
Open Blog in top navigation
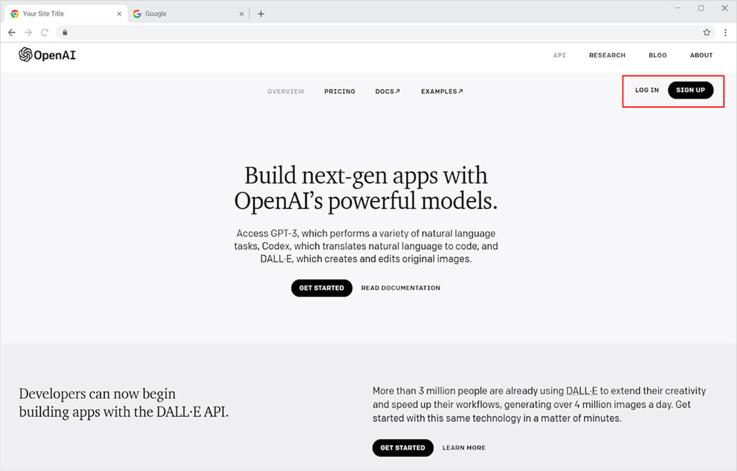657,55
